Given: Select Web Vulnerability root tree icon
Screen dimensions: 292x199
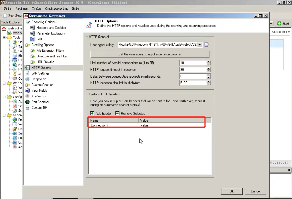Looking at the screenshot, I should 4,28.
